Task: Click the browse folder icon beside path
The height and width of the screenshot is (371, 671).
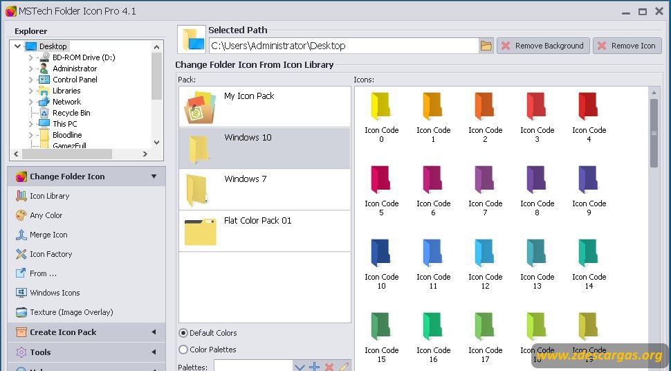Action: tap(486, 46)
